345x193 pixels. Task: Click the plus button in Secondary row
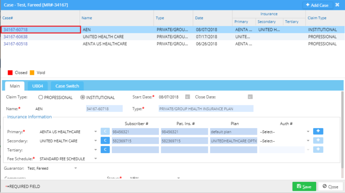(x=318, y=140)
